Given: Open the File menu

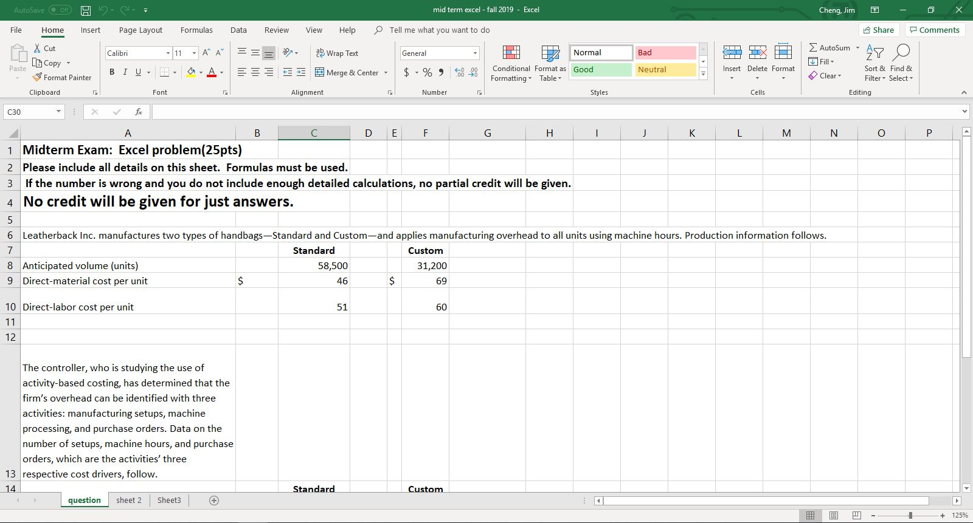Looking at the screenshot, I should coord(16,30).
